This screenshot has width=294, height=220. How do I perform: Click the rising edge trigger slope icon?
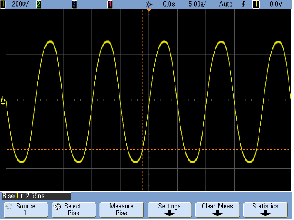(x=243, y=4)
